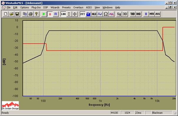Click the blue R record button
The image size is (178, 116).
pyautogui.click(x=56, y=14)
